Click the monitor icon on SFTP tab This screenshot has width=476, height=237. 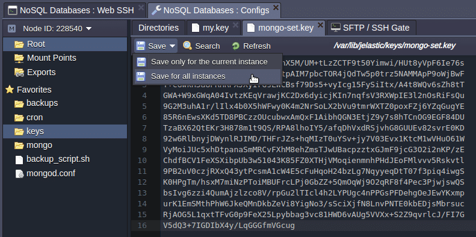(335, 28)
